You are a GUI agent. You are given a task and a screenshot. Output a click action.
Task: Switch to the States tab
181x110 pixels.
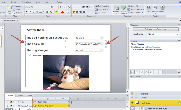20,96
